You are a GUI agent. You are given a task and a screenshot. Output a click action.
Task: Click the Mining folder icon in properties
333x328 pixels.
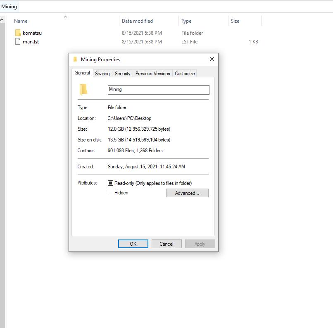(x=83, y=89)
